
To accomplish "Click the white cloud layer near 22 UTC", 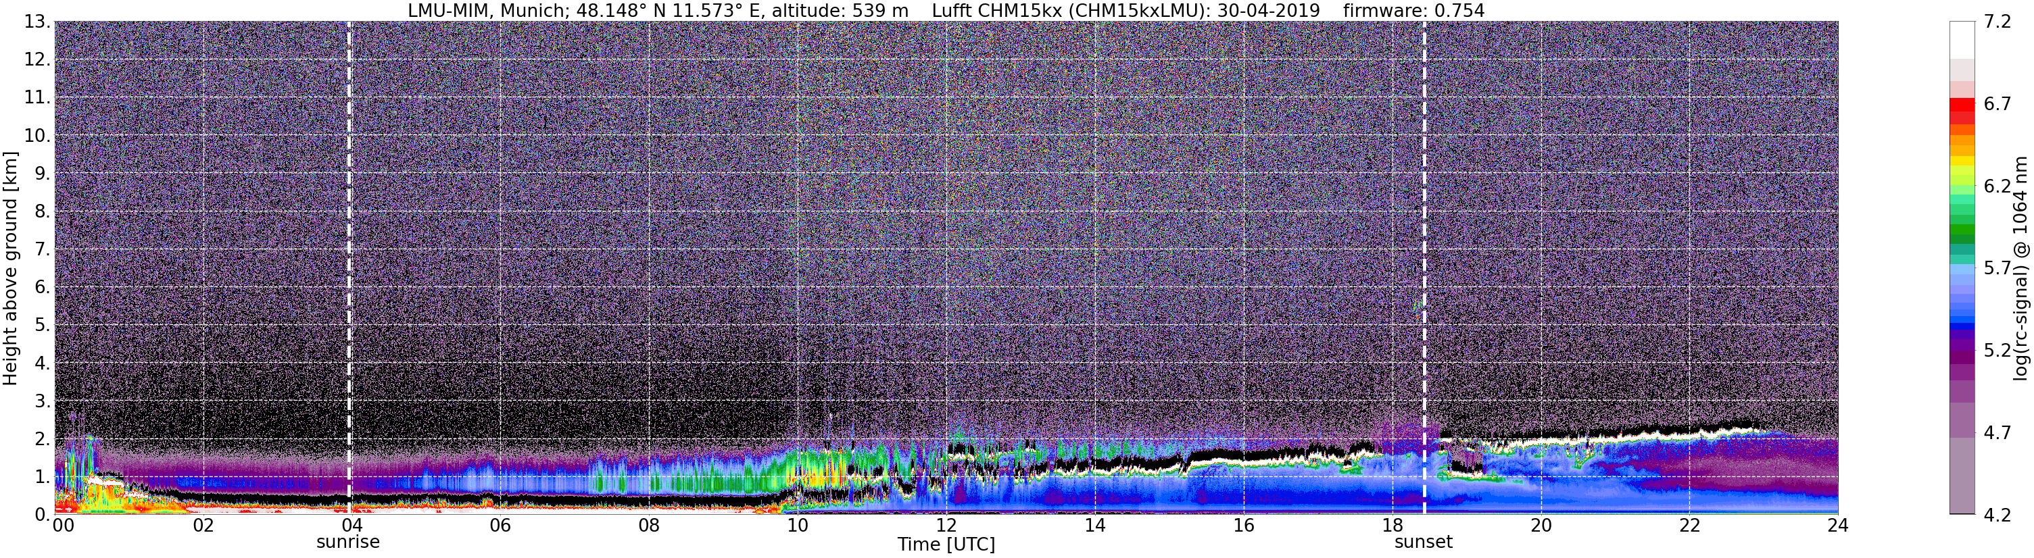I will [1690, 434].
